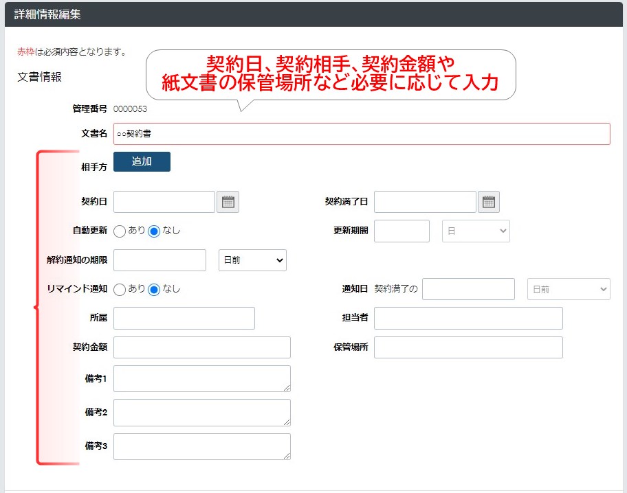
Task: Click the 文書名 text field
Action: [362, 134]
